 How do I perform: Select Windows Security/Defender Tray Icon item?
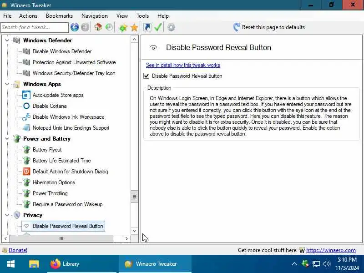tap(74, 73)
